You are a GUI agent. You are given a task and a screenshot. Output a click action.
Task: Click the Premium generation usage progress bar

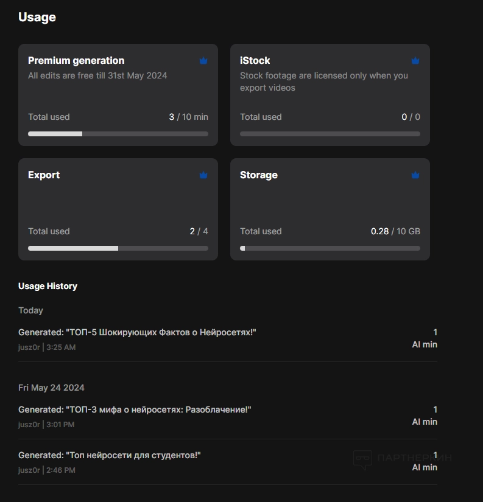(118, 134)
